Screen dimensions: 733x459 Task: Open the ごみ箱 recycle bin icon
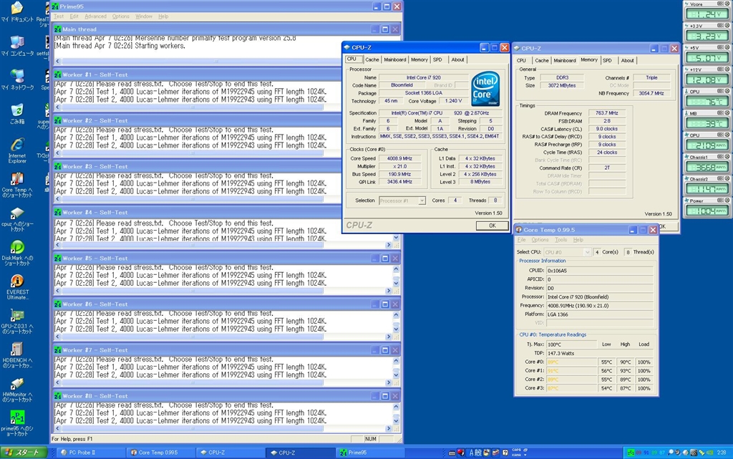pyautogui.click(x=17, y=111)
